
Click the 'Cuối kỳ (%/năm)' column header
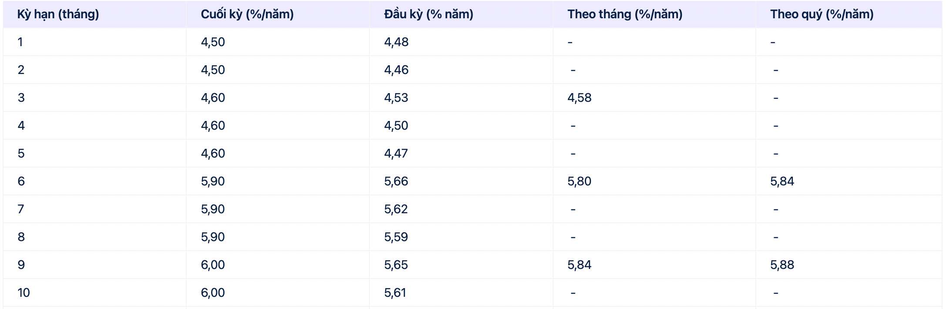click(247, 14)
